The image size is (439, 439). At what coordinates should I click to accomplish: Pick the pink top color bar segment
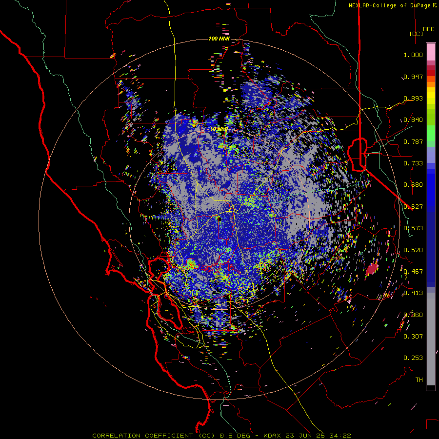click(431, 52)
